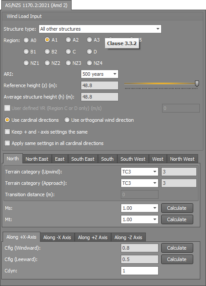
Task: Switch to the North East tab
Action: pyautogui.click(x=37, y=159)
